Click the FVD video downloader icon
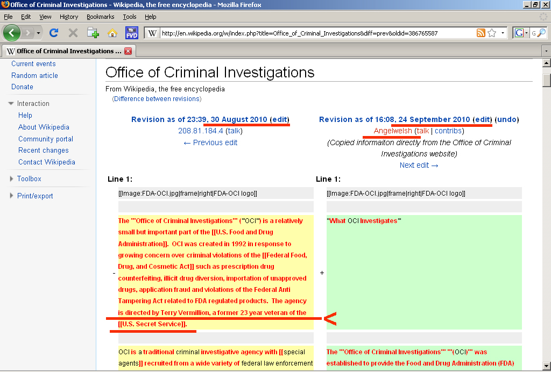 tap(132, 33)
